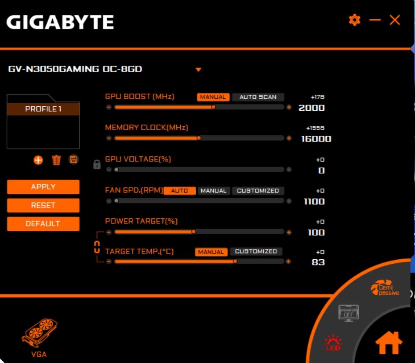Open the LED control icon
Viewport: 415px width, 363px height.
point(333,343)
